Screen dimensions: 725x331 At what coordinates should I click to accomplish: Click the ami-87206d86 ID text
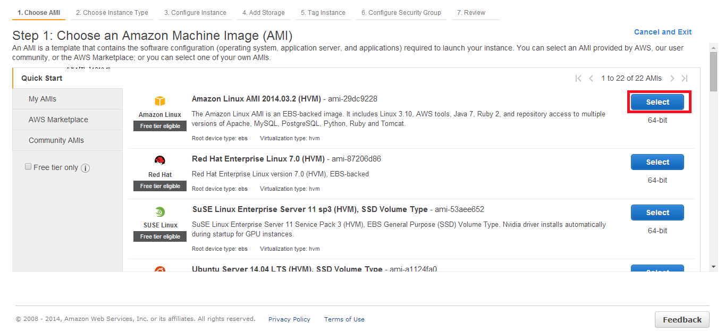pyautogui.click(x=357, y=159)
